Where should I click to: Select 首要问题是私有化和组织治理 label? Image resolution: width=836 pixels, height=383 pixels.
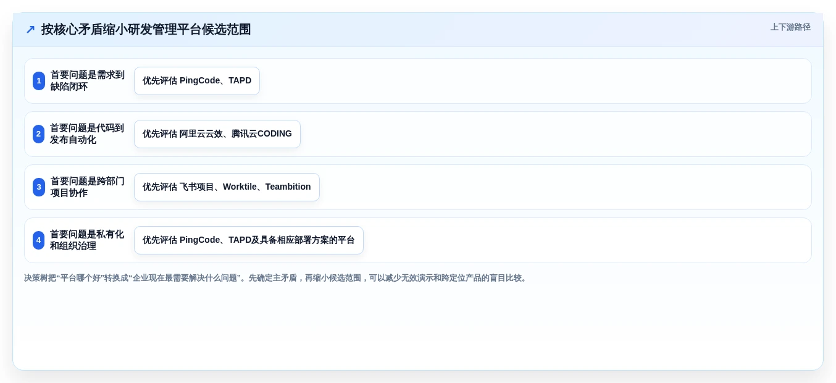click(87, 240)
